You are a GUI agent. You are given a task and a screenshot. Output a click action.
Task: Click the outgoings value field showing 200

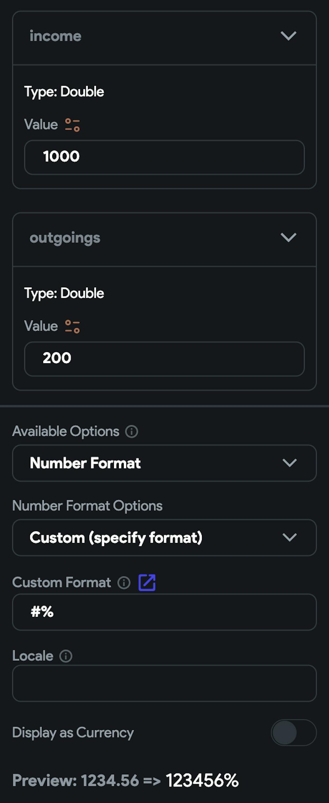(x=164, y=358)
